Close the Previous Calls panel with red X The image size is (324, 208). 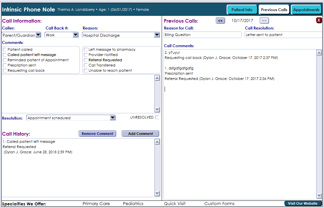tap(319, 21)
